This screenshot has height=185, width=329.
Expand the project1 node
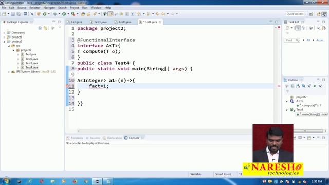tap(4, 38)
